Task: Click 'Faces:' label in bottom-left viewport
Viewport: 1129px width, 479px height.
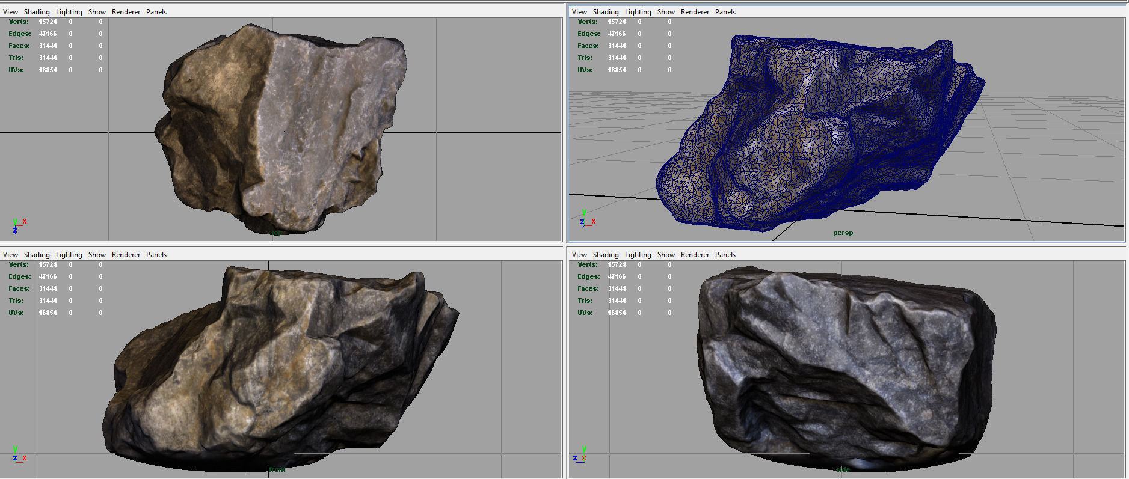Action: click(19, 288)
